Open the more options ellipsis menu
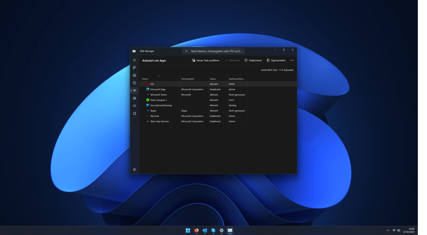427x235 pixels. 292,61
